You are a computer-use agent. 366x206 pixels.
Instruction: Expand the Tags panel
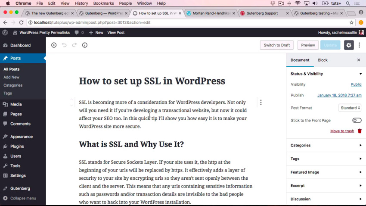[326, 159]
